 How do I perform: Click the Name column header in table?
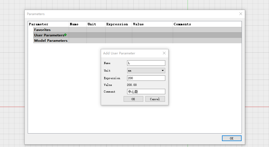pyautogui.click(x=78, y=24)
